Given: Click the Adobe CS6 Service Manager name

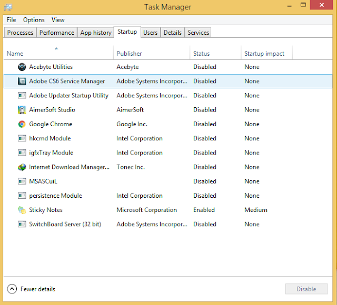Looking at the screenshot, I should 67,81.
